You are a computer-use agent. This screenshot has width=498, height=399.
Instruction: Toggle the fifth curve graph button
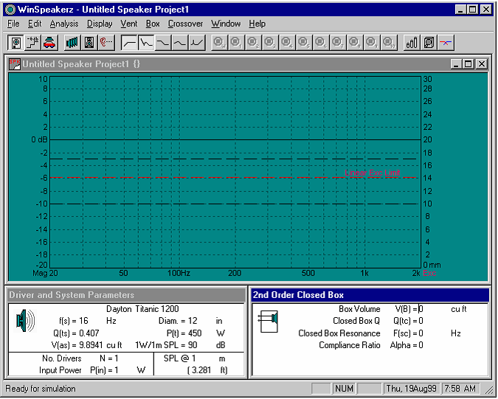197,42
